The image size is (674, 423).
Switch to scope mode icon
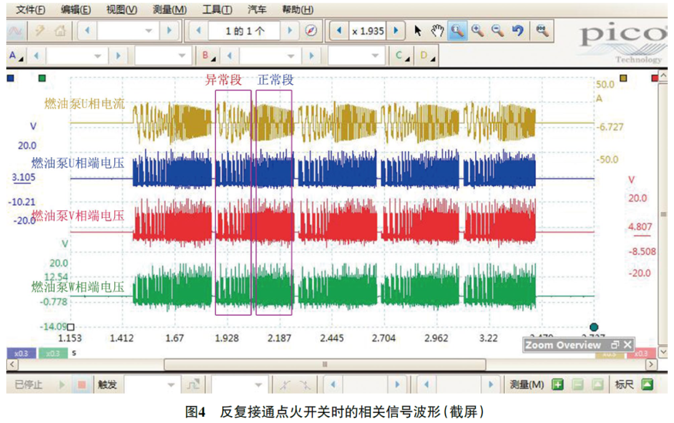tap(16, 31)
